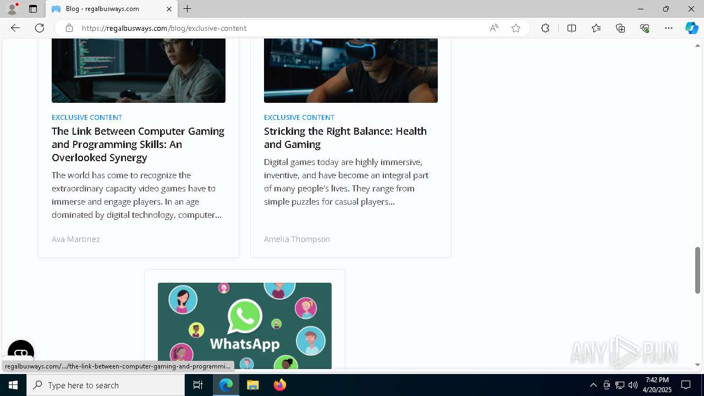This screenshot has height=396, width=704.
Task: Open the Computer Gaming and Programming Skills article
Action: coord(138,144)
